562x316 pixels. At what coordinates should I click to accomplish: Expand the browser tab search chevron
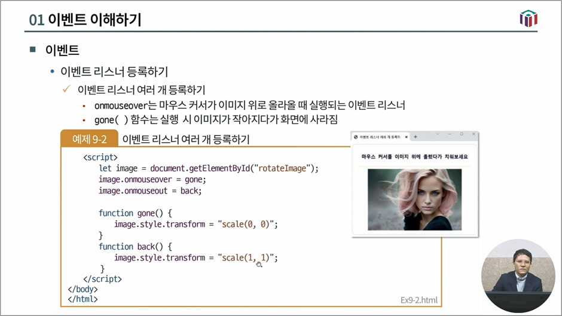click(x=438, y=134)
